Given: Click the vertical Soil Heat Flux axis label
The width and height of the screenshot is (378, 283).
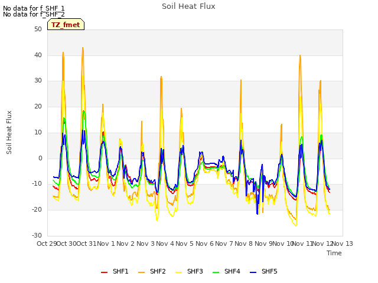Looking at the screenshot, I should click(x=9, y=132).
